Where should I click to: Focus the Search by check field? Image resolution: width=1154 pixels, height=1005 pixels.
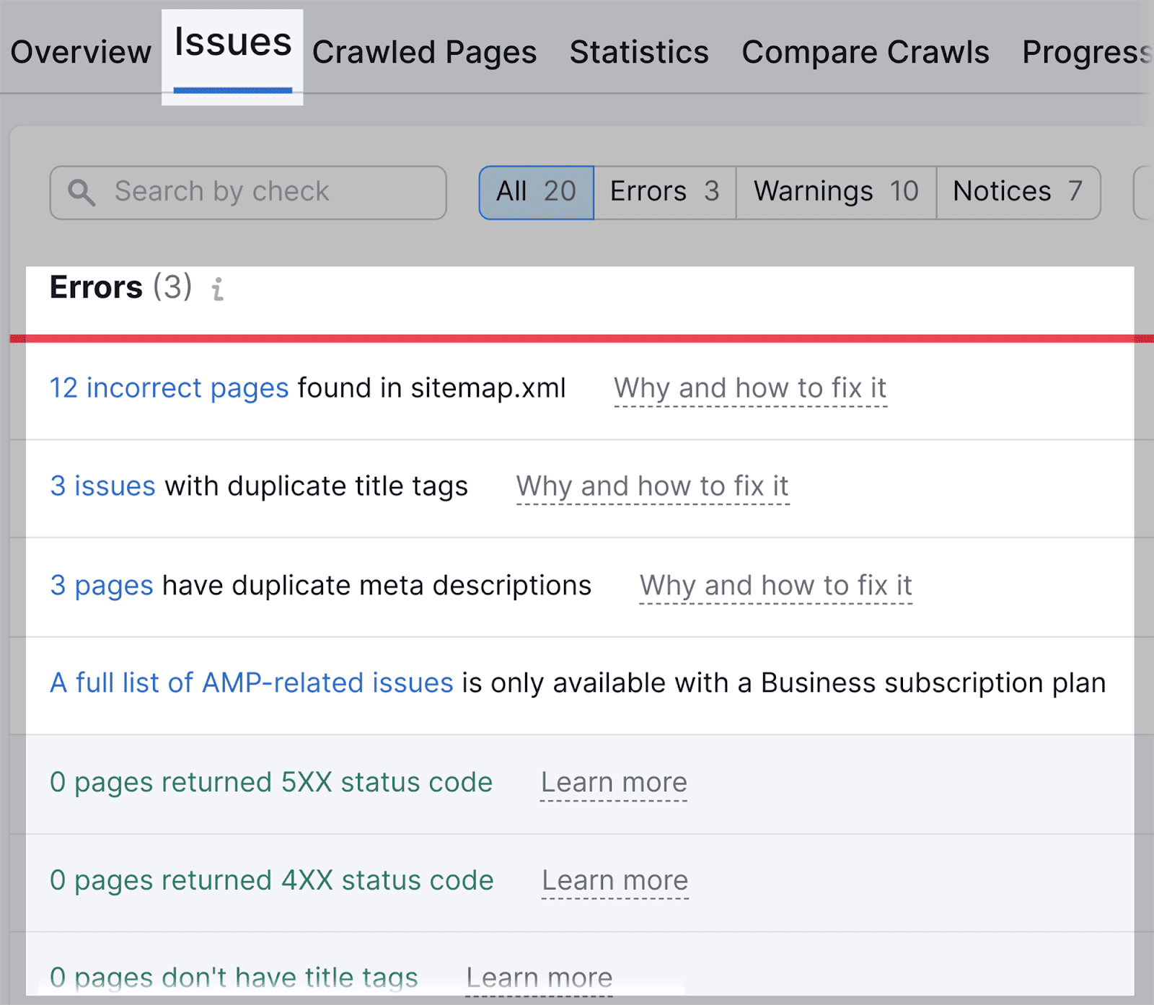click(x=260, y=193)
